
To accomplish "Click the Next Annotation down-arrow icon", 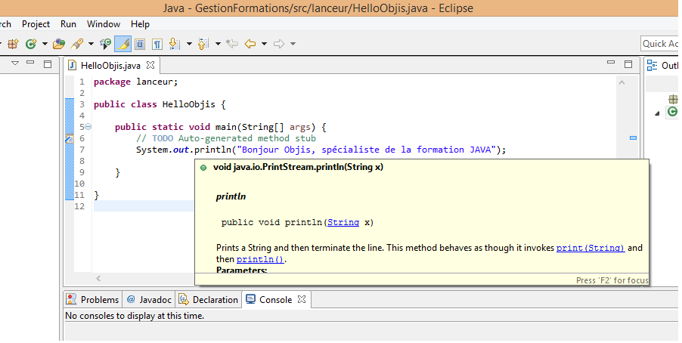I will point(175,44).
